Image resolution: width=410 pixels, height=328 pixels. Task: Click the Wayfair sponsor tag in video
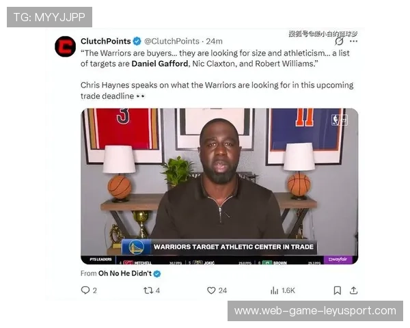point(338,259)
